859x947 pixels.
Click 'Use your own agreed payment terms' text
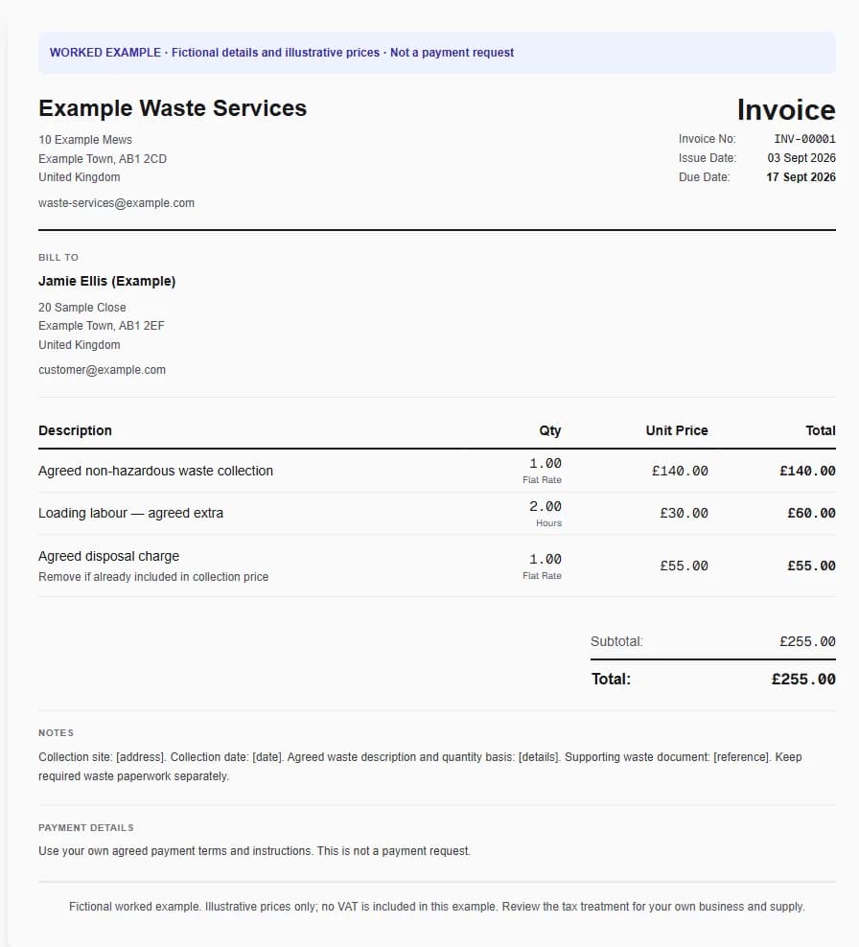[x=254, y=851]
